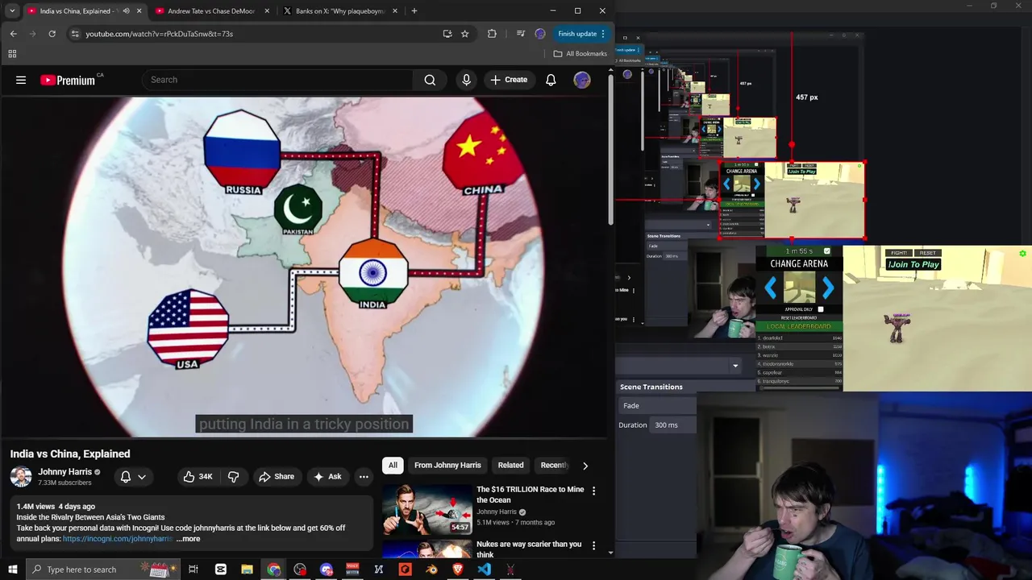Click the YouTube Premium logo

[x=68, y=80]
